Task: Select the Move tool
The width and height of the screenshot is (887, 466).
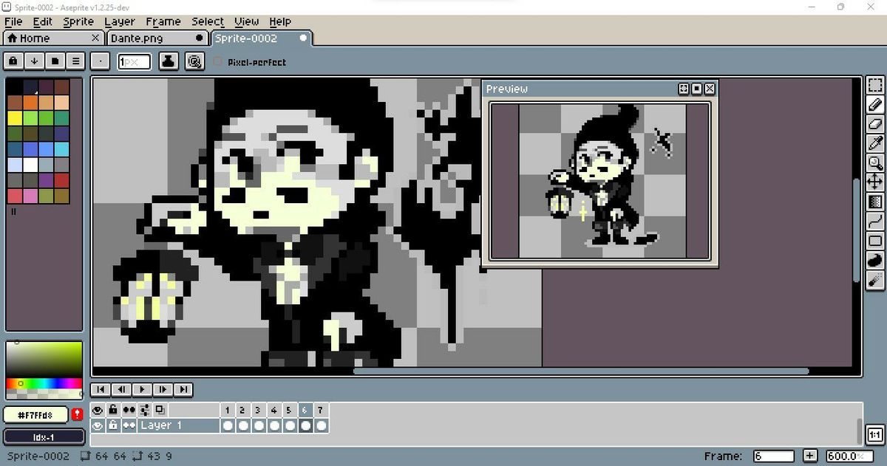Action: tap(875, 182)
